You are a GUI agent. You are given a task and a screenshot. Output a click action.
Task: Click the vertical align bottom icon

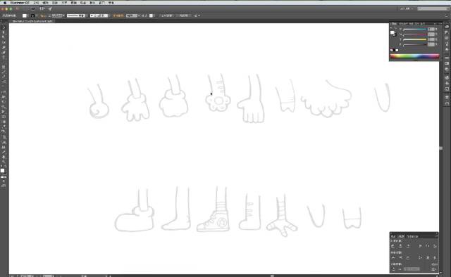coord(435,246)
